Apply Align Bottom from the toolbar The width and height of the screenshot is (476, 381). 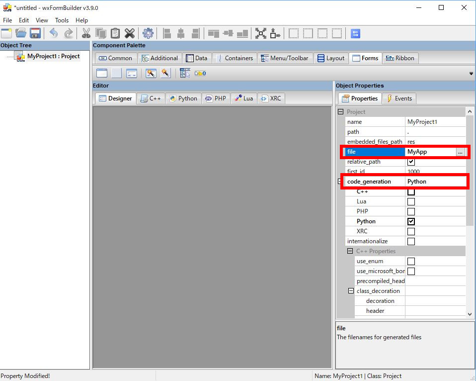(x=242, y=33)
